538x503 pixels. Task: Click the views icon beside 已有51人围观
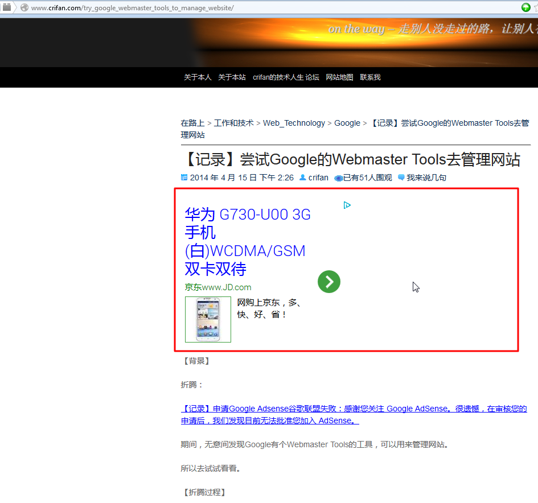(338, 178)
